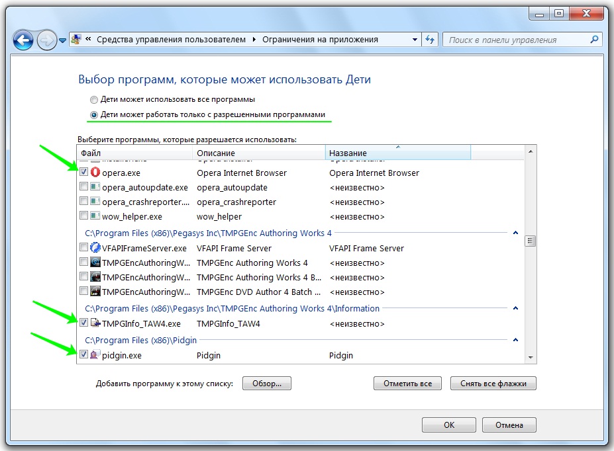The height and width of the screenshot is (451, 614).
Task: Select the TMPGInfo_TAW4.exe file name
Action: click(x=141, y=323)
